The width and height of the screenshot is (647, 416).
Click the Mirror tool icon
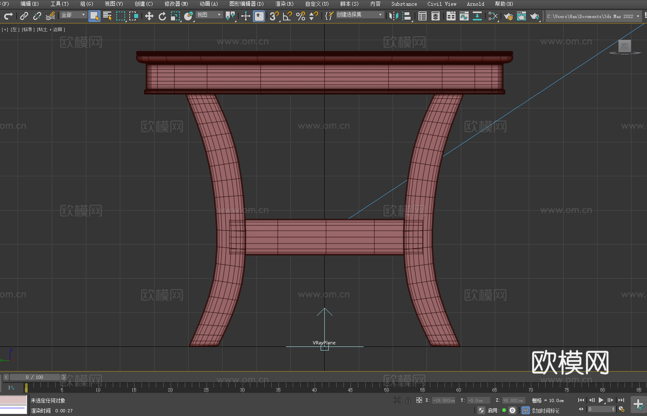tap(394, 16)
